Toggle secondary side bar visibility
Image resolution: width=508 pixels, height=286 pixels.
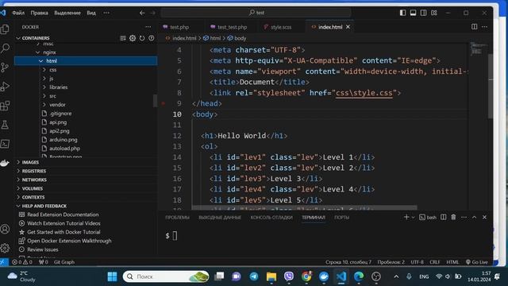(423, 13)
